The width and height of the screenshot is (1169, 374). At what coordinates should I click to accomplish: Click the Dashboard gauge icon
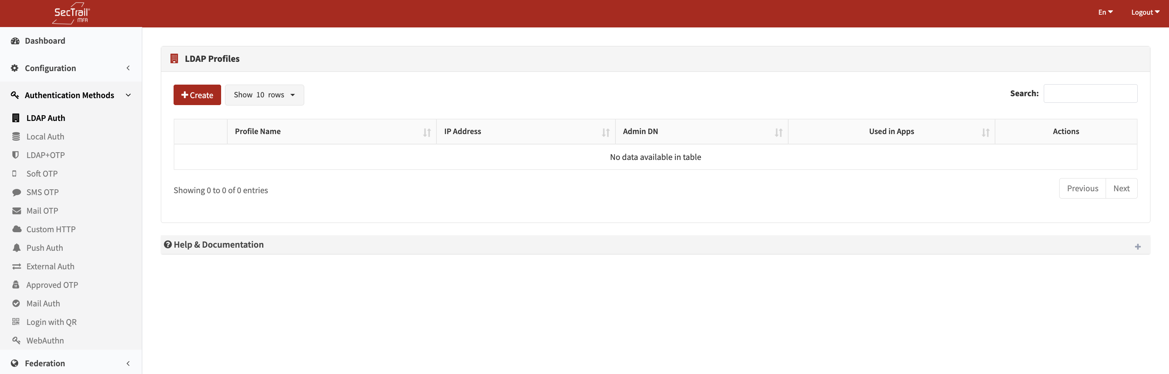(15, 41)
